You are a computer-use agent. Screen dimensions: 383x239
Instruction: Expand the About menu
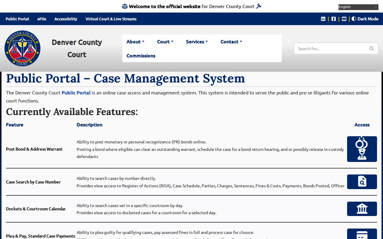(x=135, y=42)
